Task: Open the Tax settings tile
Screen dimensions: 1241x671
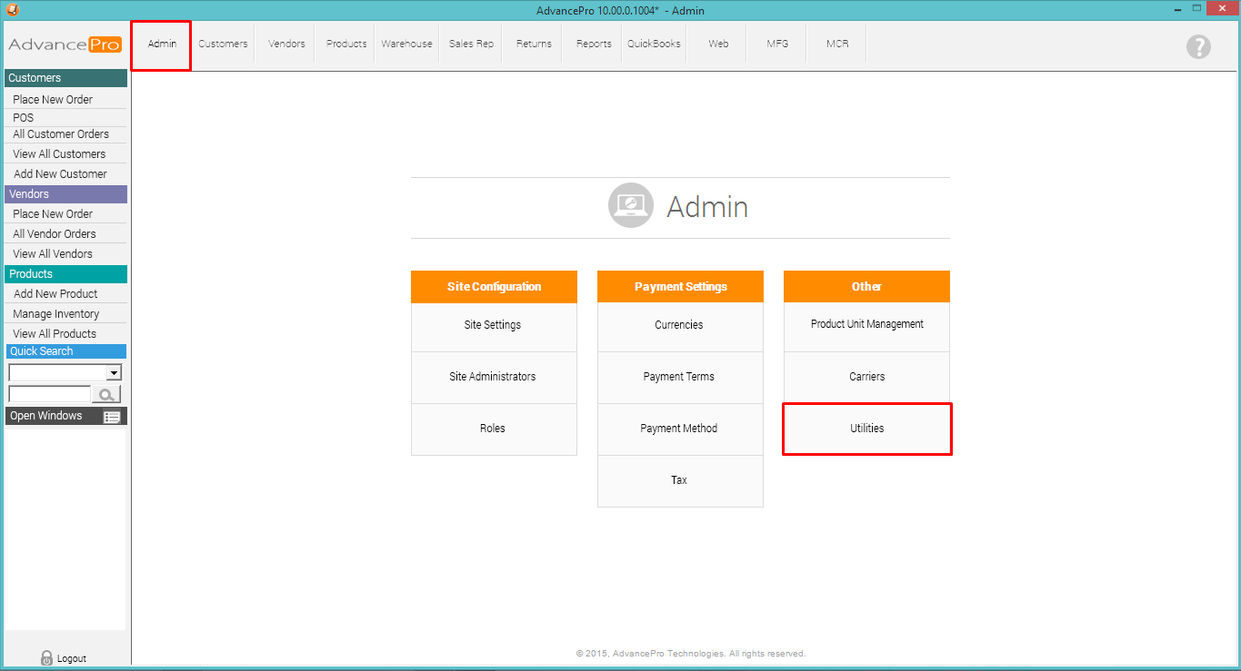Action: click(x=679, y=480)
